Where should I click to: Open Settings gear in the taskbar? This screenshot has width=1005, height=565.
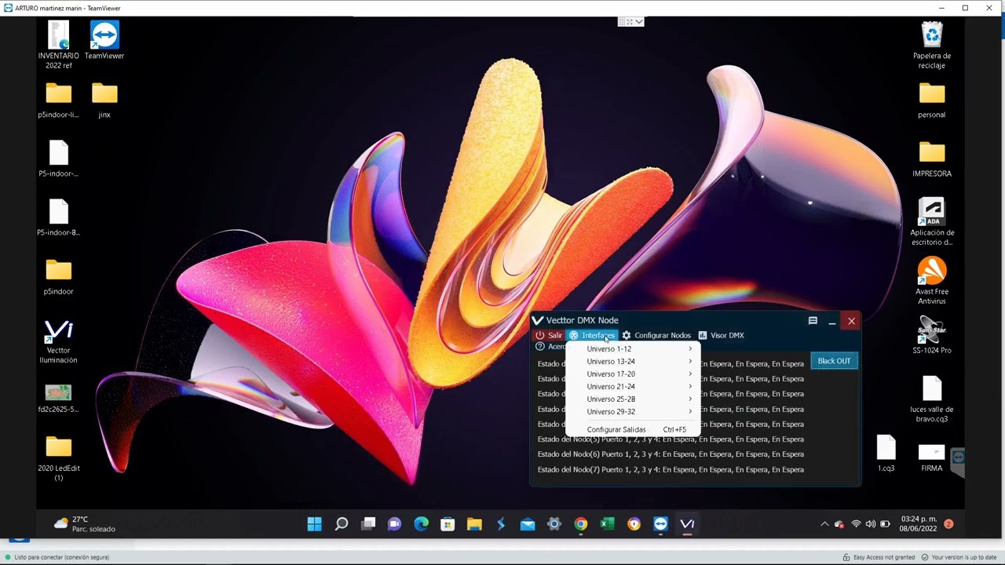point(554,524)
